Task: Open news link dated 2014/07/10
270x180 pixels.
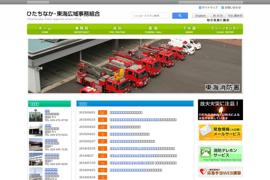Action: (132, 163)
